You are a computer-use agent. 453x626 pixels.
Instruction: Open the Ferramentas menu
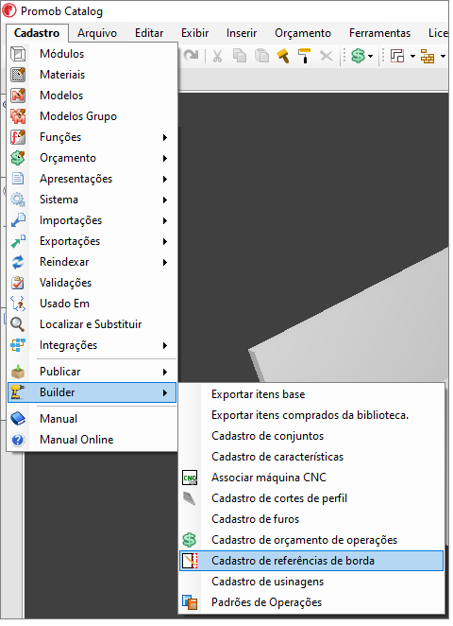click(x=379, y=33)
